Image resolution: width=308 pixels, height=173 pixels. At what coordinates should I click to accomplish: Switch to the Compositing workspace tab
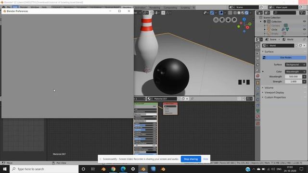170,8
